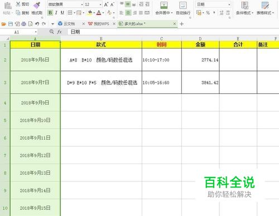Image resolution: width=279 pixels, height=216 pixels.
Task: Click the Cut (剪切) scissors icon
Action: tap(18, 4)
